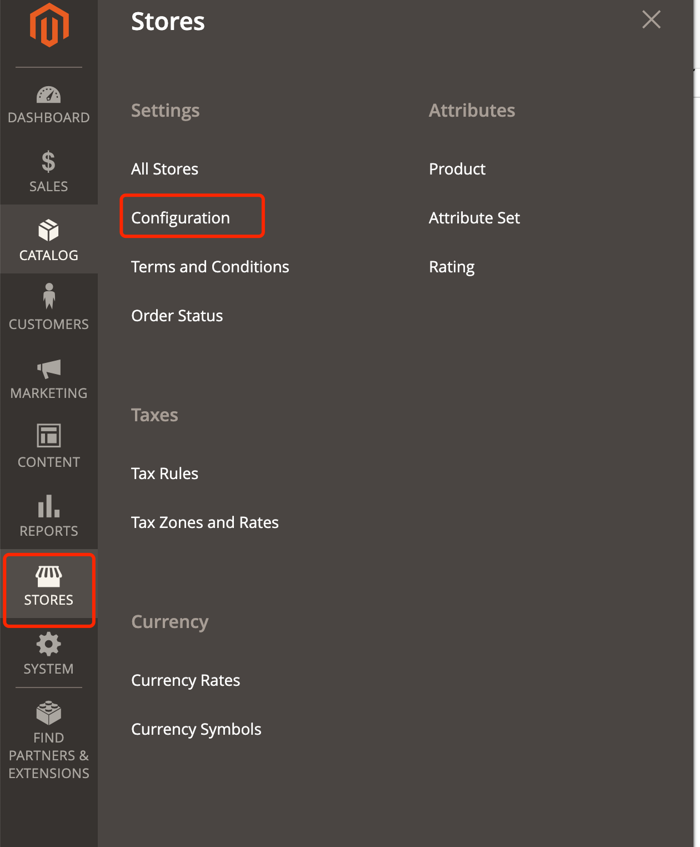Click the Customers sidebar icon

coord(49,301)
